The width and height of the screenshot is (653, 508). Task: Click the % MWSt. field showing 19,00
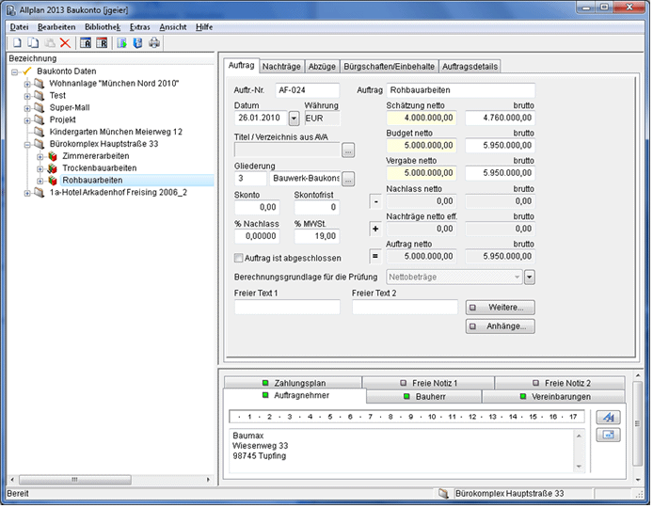pos(316,236)
